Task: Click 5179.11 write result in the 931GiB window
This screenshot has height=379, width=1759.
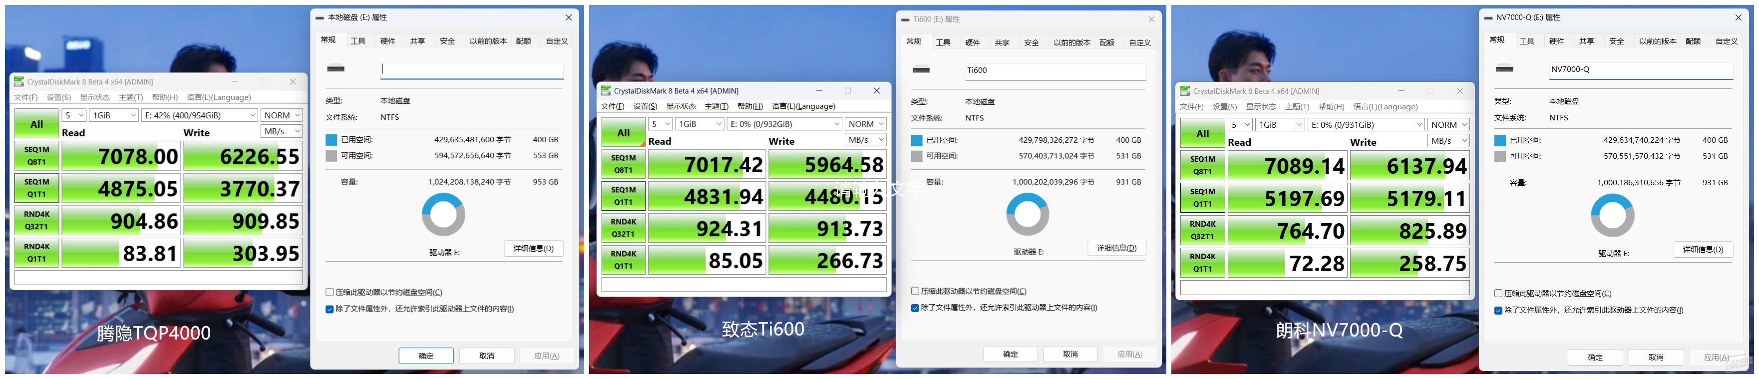Action: (x=1409, y=199)
